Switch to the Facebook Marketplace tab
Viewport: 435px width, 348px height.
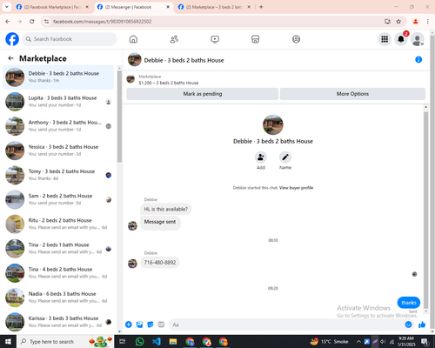pos(53,7)
